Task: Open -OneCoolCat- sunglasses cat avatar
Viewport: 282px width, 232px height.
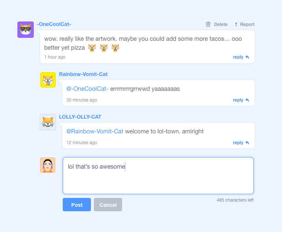Action: (x=26, y=30)
